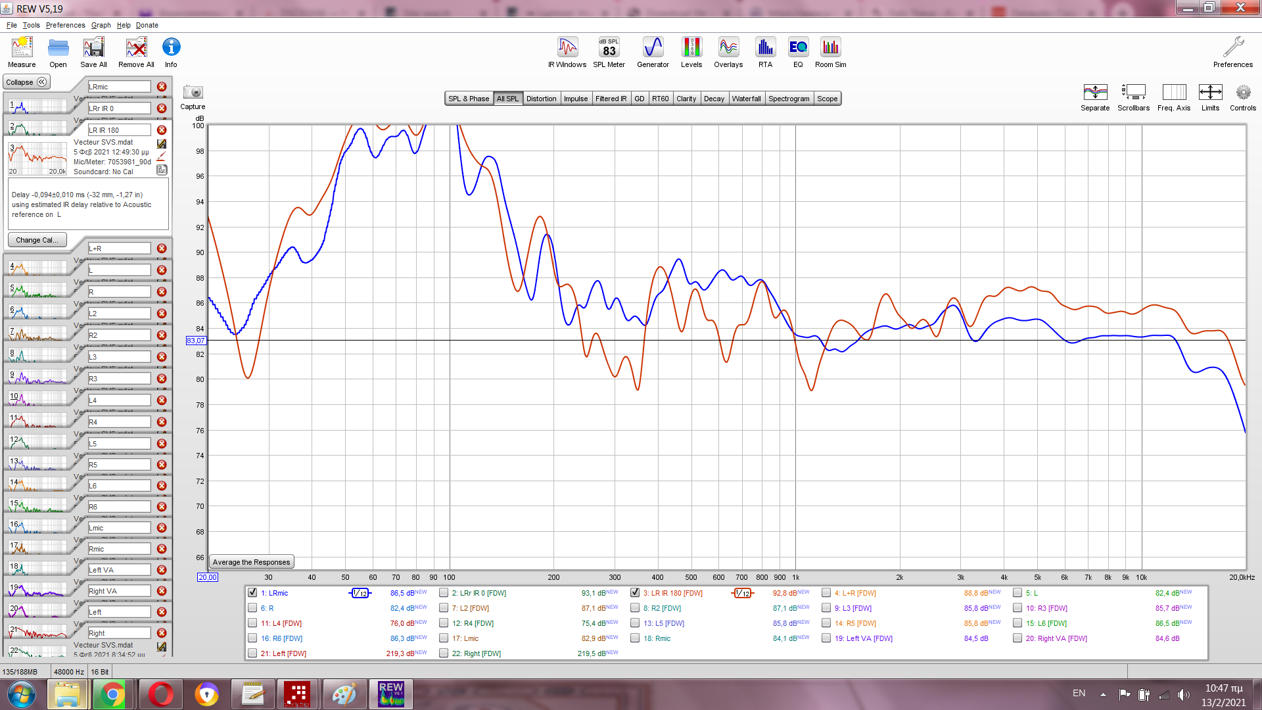Click the 20,00 frequency start field
Screen dimensions: 1262x710
click(207, 577)
